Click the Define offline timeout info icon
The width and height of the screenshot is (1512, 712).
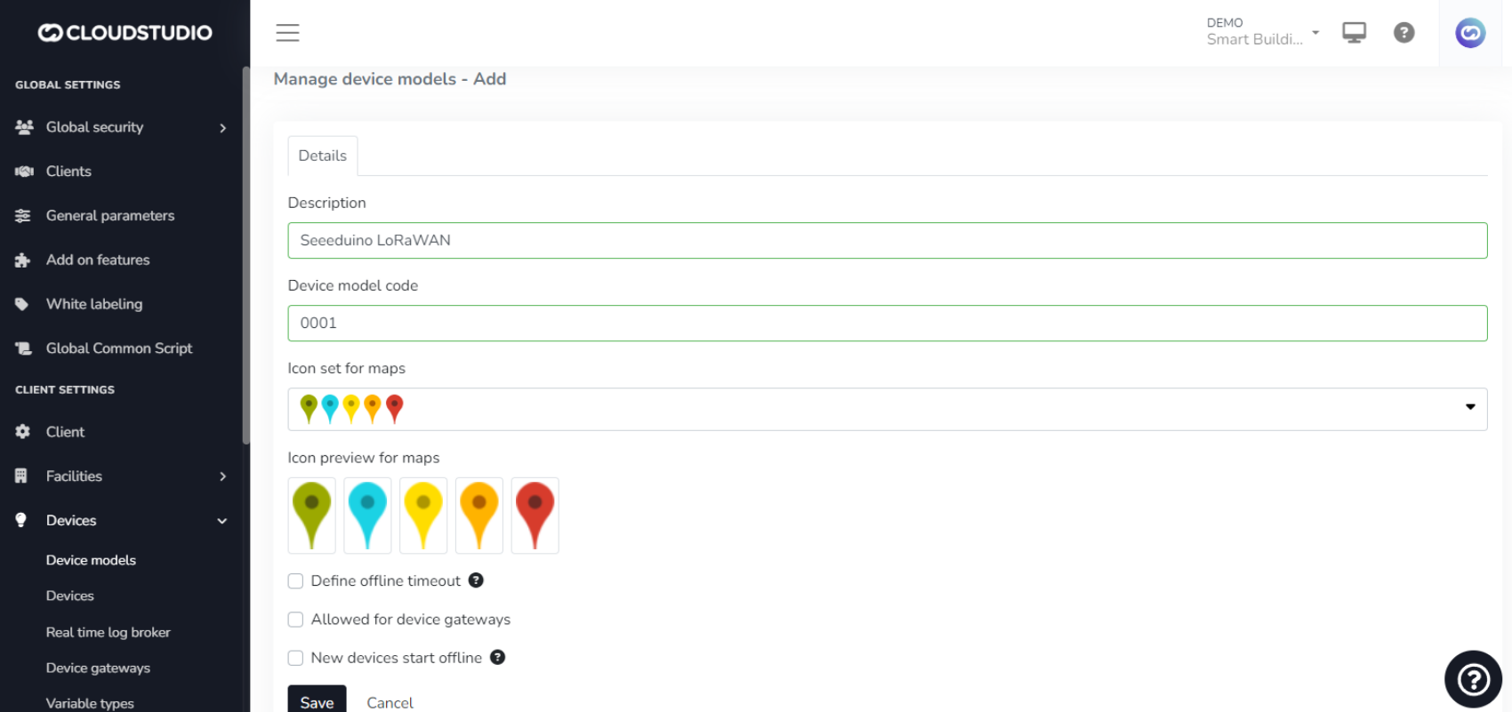coord(476,580)
